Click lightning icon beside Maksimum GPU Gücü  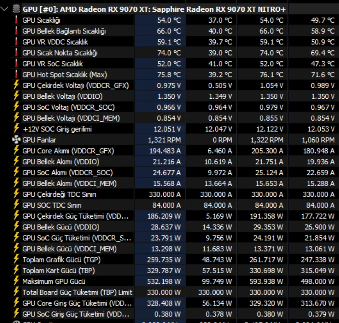[x=16, y=281]
